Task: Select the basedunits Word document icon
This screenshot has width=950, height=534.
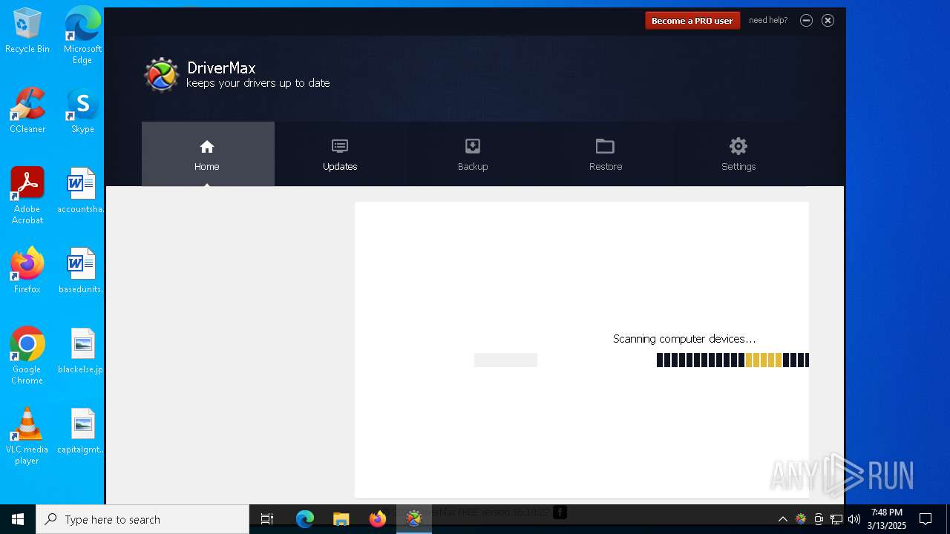Action: click(x=81, y=271)
